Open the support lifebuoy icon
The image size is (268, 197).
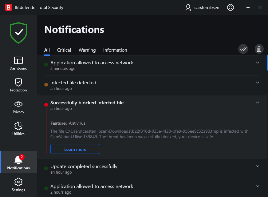(x=231, y=7)
